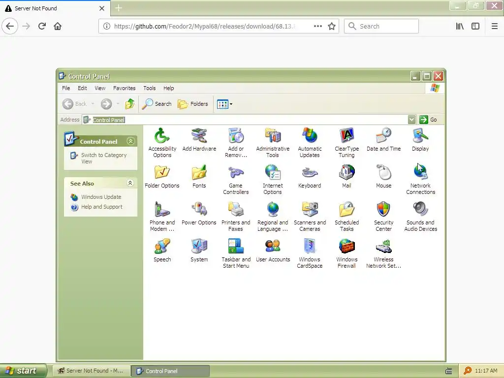The width and height of the screenshot is (504, 378).
Task: Open Network Connections icon
Action: tap(420, 180)
